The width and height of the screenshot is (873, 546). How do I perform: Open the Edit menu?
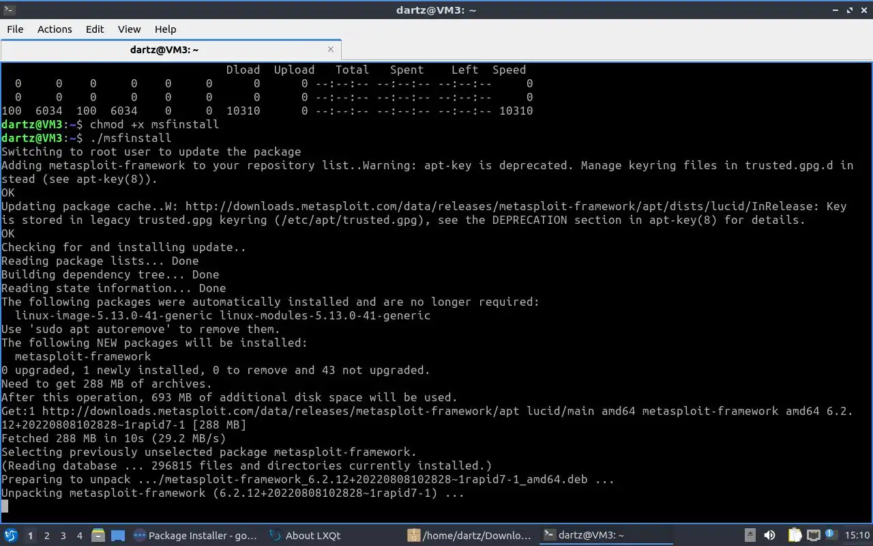click(x=95, y=29)
